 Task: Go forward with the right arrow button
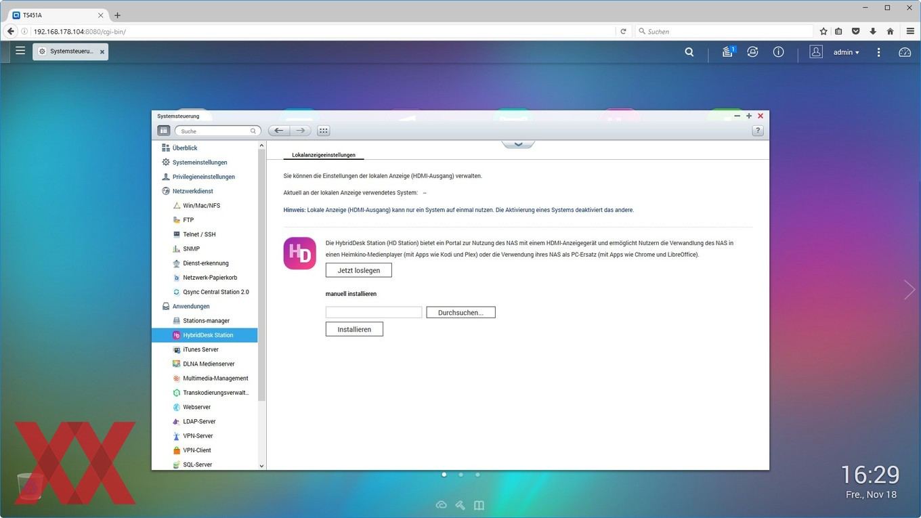pyautogui.click(x=301, y=131)
